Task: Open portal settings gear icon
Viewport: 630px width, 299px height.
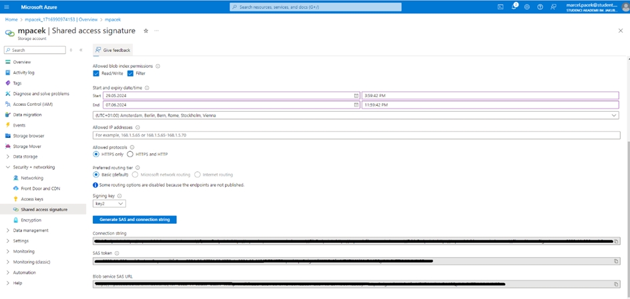Action: tap(527, 7)
